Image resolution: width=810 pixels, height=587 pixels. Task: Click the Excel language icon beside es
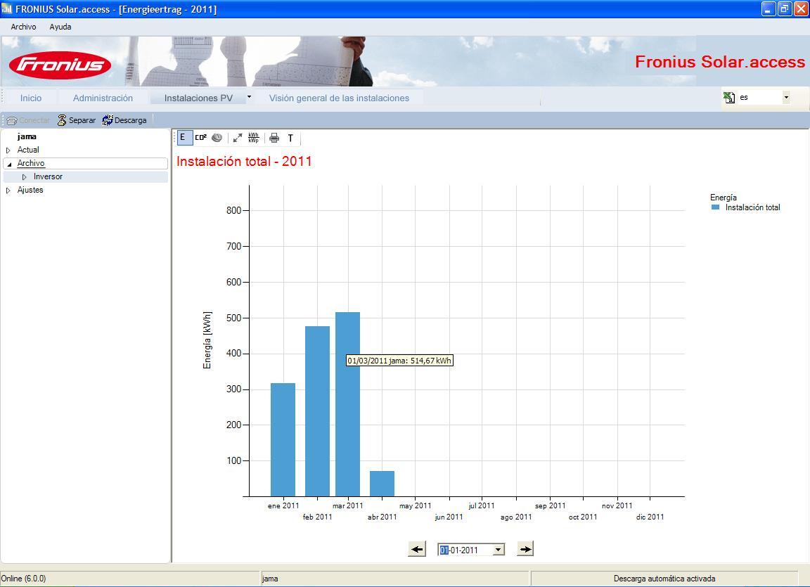pos(729,97)
